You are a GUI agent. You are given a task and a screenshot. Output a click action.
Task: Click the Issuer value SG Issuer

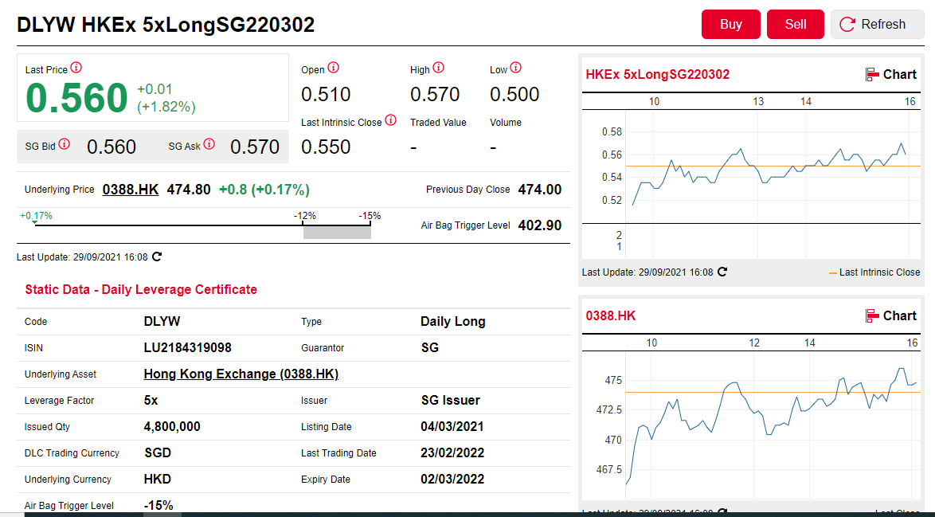coord(450,401)
